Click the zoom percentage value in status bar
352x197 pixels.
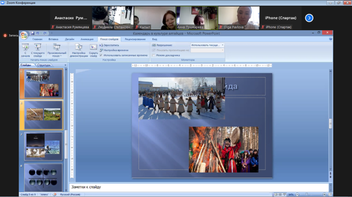coord(291,194)
